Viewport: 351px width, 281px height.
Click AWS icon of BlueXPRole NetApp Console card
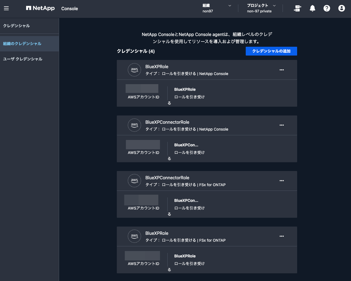[x=134, y=70]
